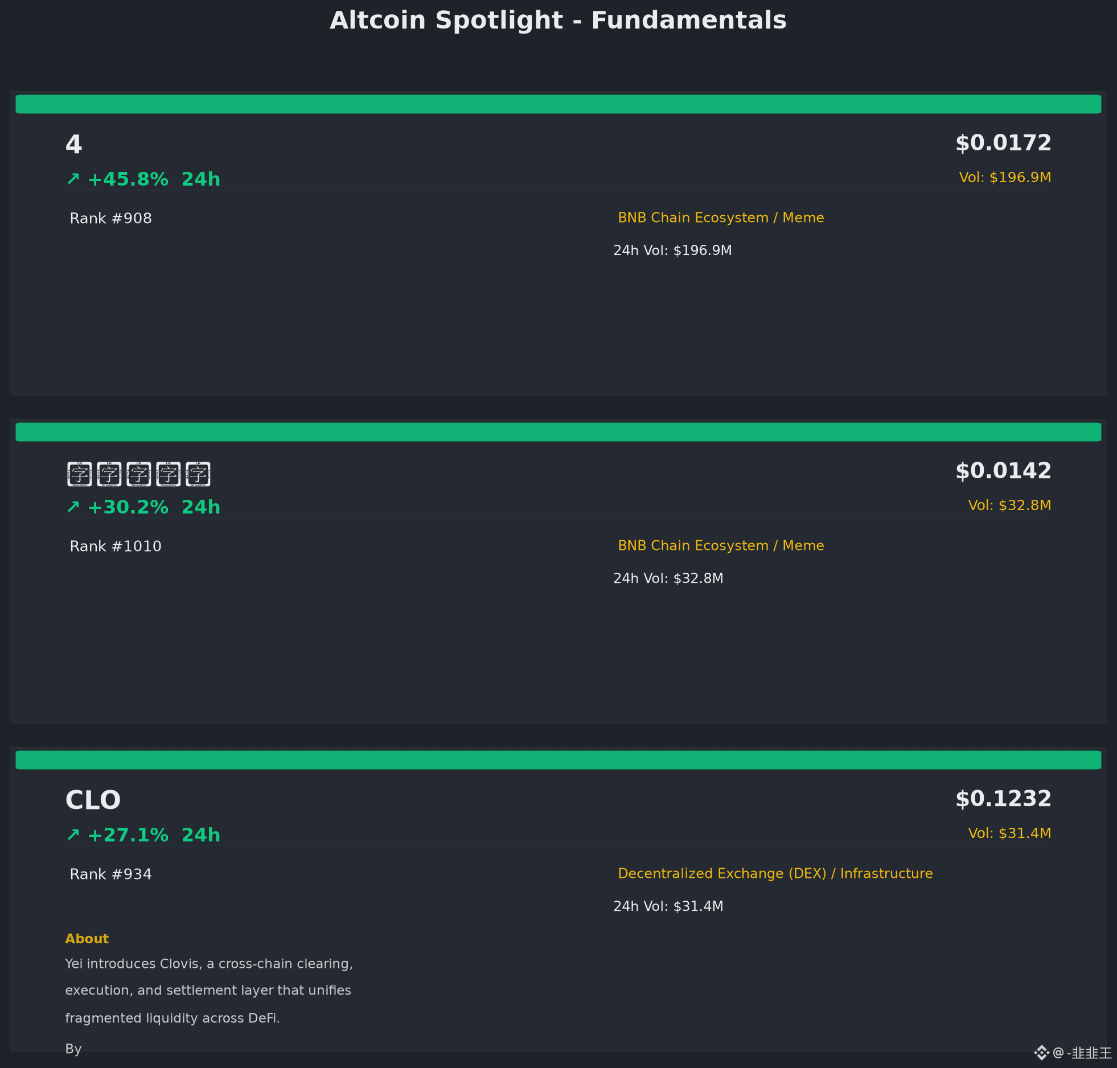Open the CLO coin title

point(93,800)
